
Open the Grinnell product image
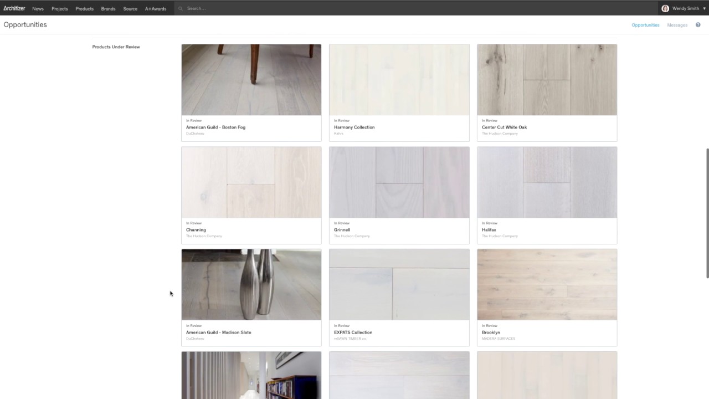point(399,182)
